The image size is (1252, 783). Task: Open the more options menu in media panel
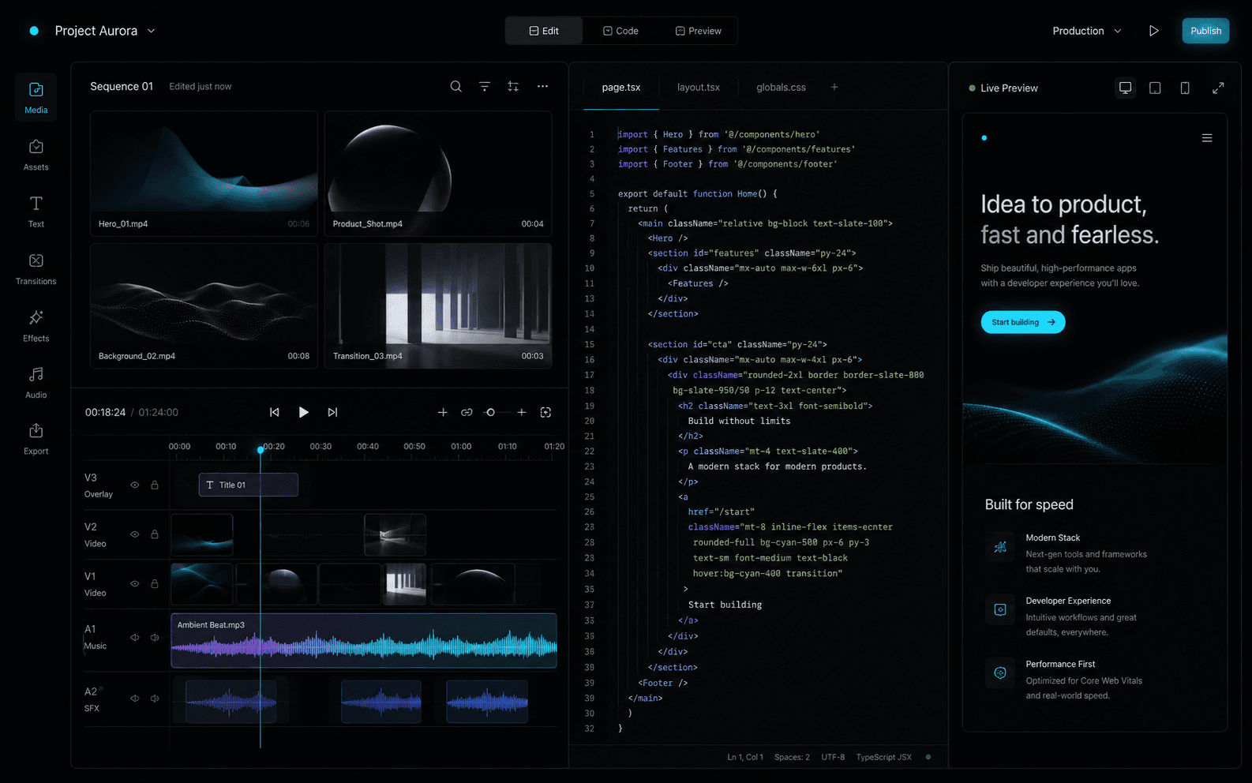pyautogui.click(x=542, y=87)
